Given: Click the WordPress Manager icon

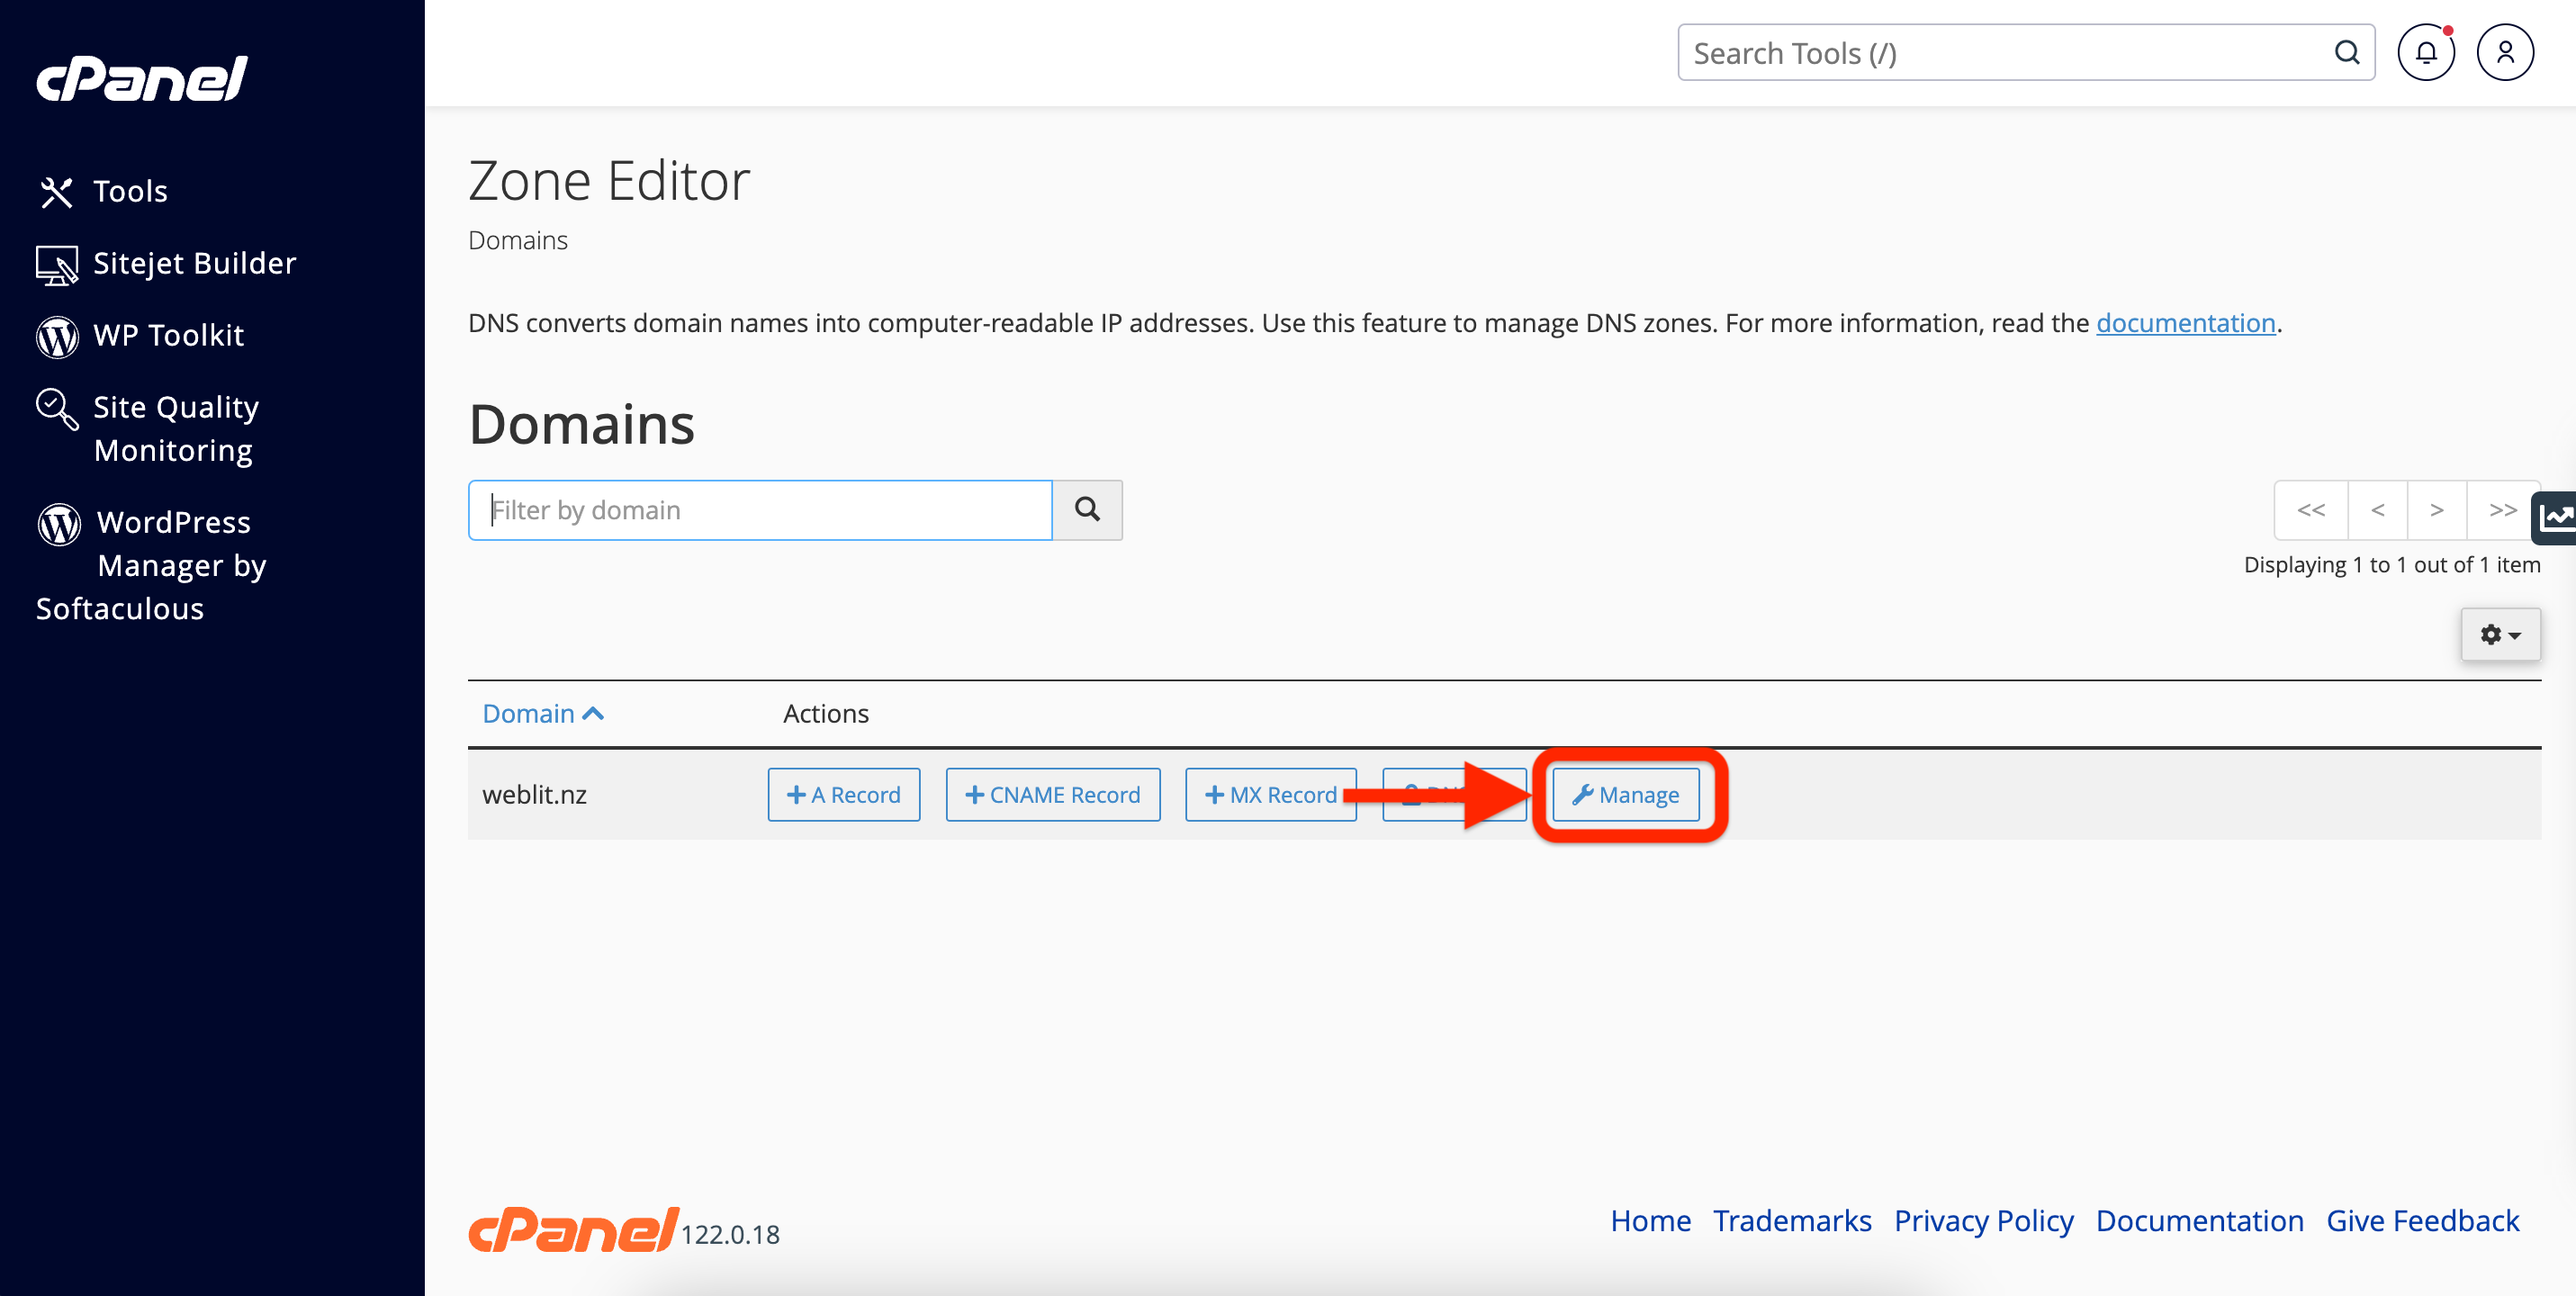Looking at the screenshot, I should (59, 524).
